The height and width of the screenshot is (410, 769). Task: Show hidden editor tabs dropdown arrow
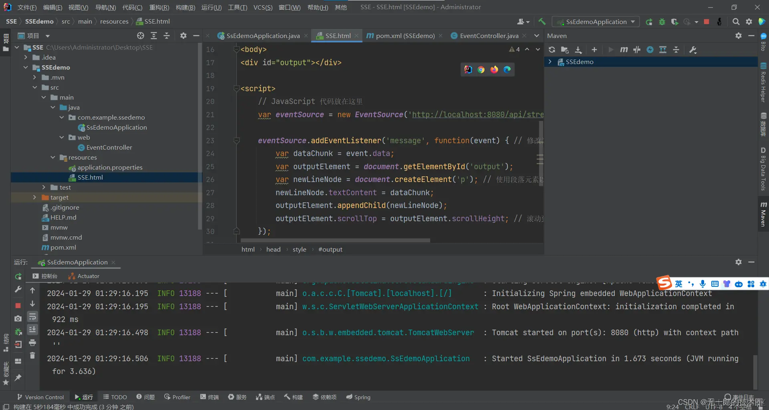coord(537,36)
